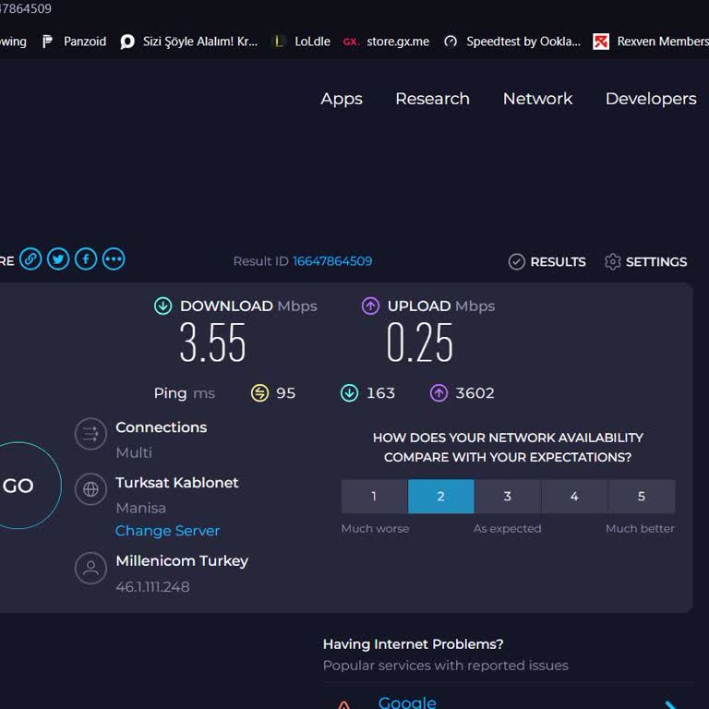Click the user icon beside Millenicom Turkey
The image size is (709, 709).
point(90,568)
